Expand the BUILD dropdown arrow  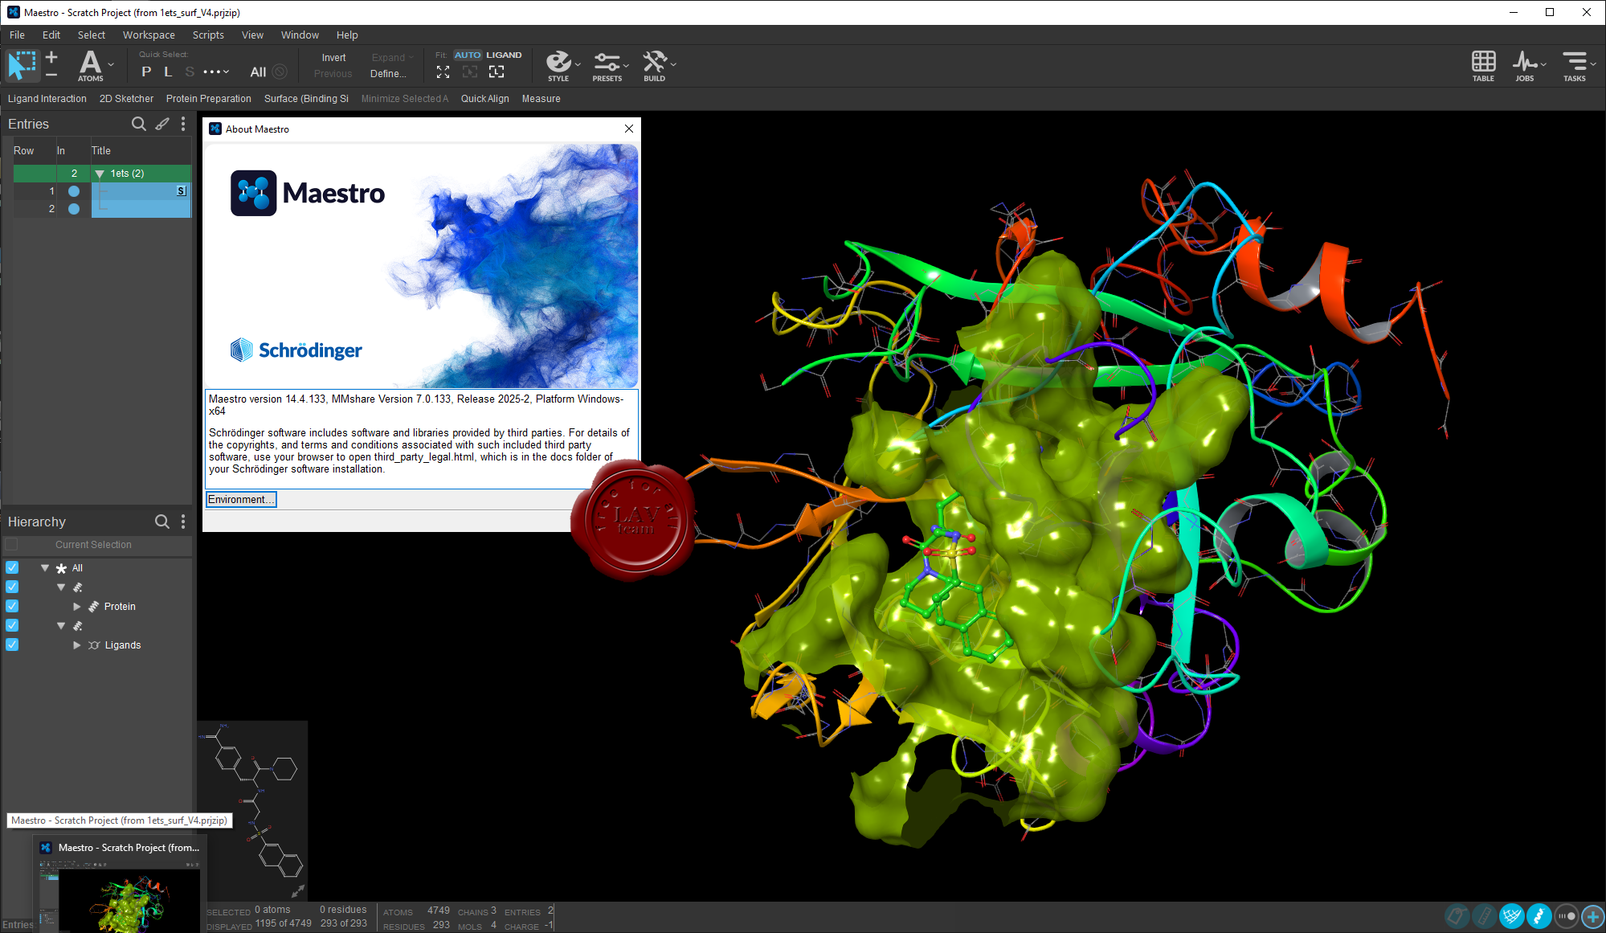point(673,64)
